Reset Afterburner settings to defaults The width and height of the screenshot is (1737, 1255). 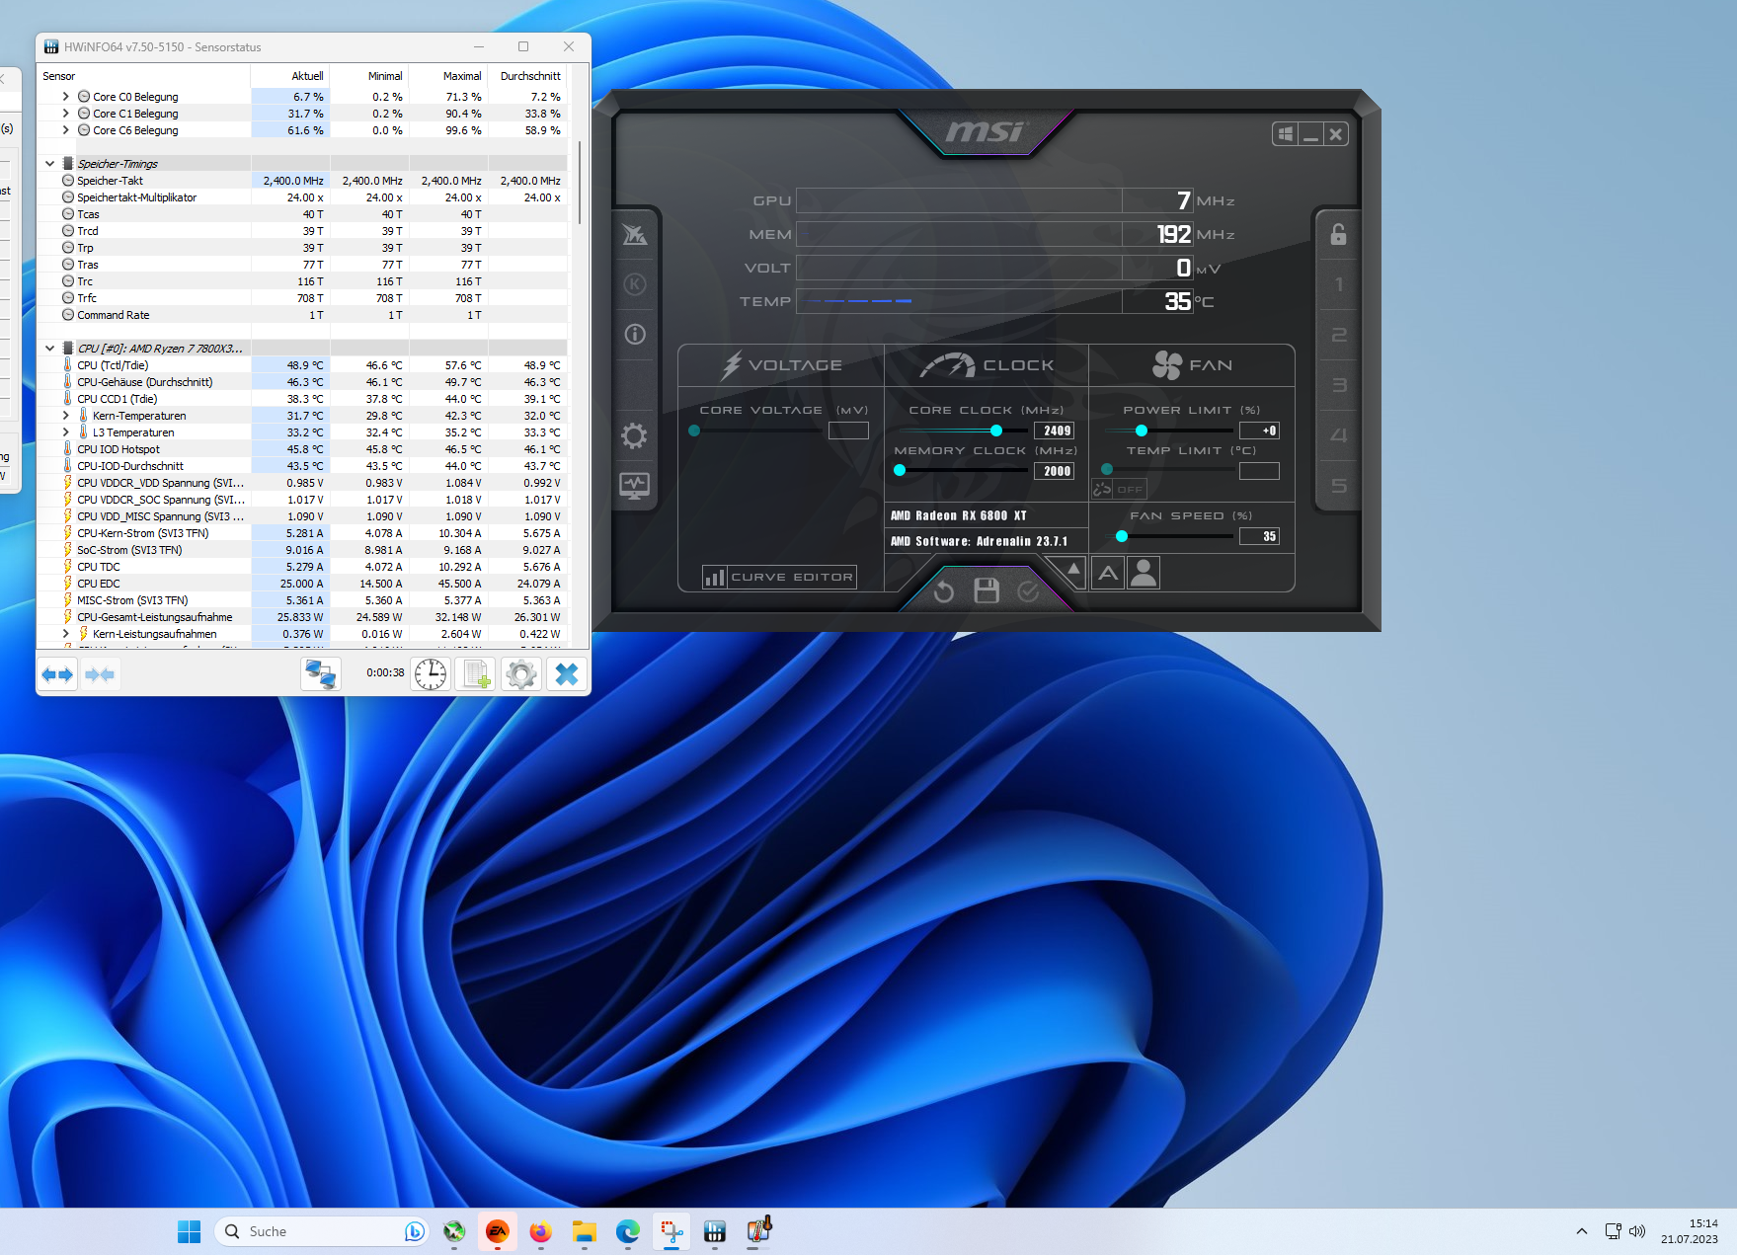click(x=944, y=590)
